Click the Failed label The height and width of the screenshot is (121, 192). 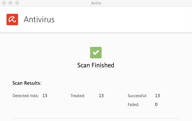coord(133,105)
